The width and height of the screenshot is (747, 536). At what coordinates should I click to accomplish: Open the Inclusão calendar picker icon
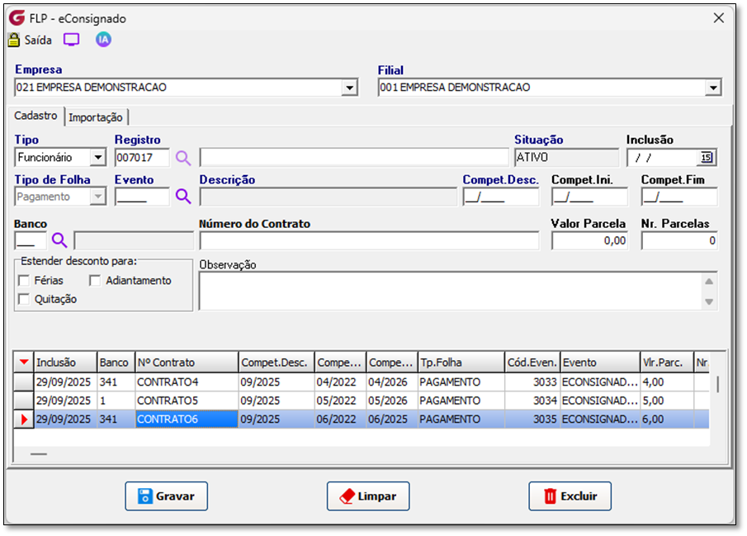tap(706, 158)
